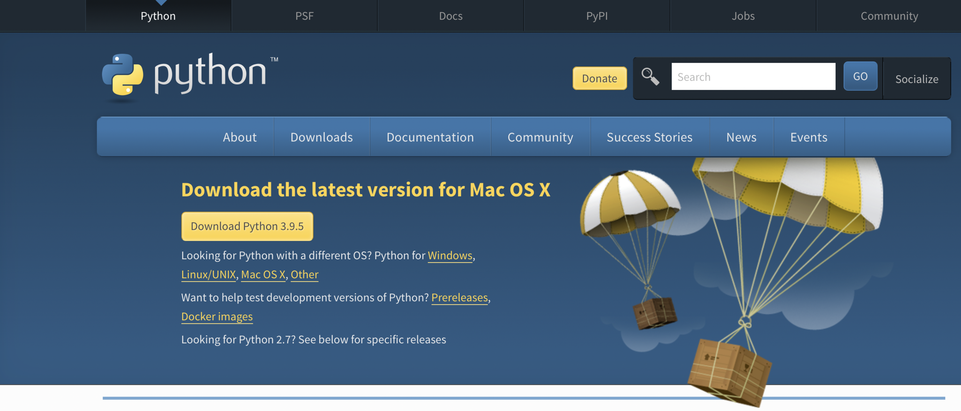The image size is (961, 411).
Task: Click the magnifying glass search icon
Action: (650, 77)
